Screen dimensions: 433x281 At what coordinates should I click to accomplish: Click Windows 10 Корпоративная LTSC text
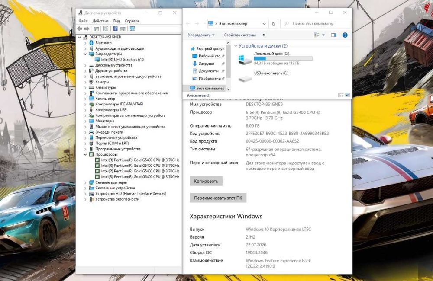click(x=278, y=229)
